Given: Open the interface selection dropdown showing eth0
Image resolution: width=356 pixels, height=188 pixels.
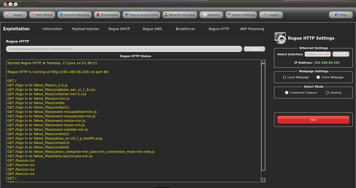Looking at the screenshot, I should (329, 54).
